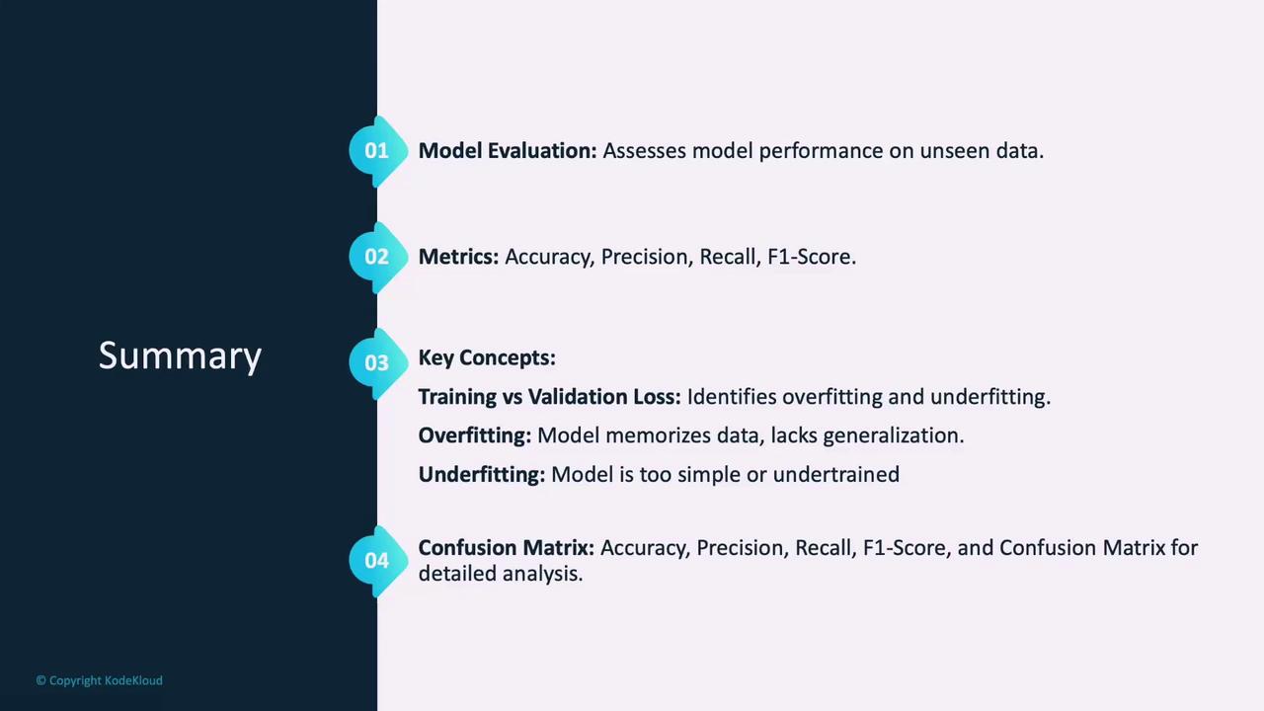The image size is (1264, 711).
Task: Click the Summary slide title
Action: click(x=180, y=355)
